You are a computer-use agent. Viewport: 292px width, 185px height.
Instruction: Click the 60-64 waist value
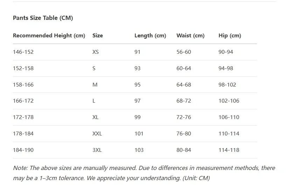tap(184, 68)
